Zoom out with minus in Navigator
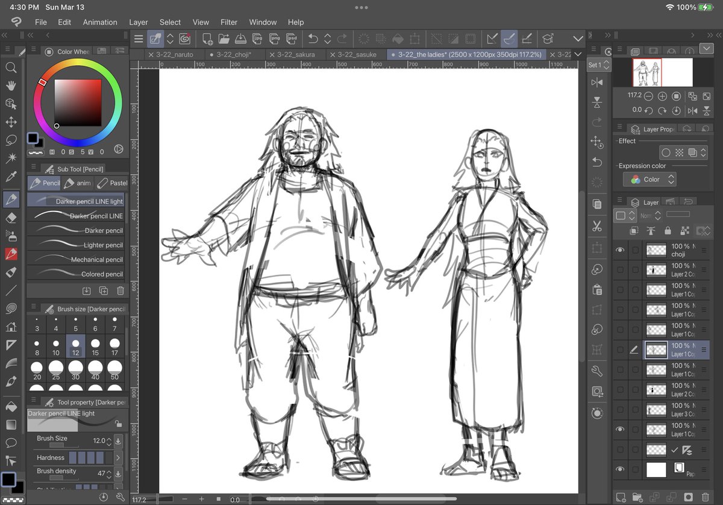This screenshot has height=505, width=723. pos(648,96)
